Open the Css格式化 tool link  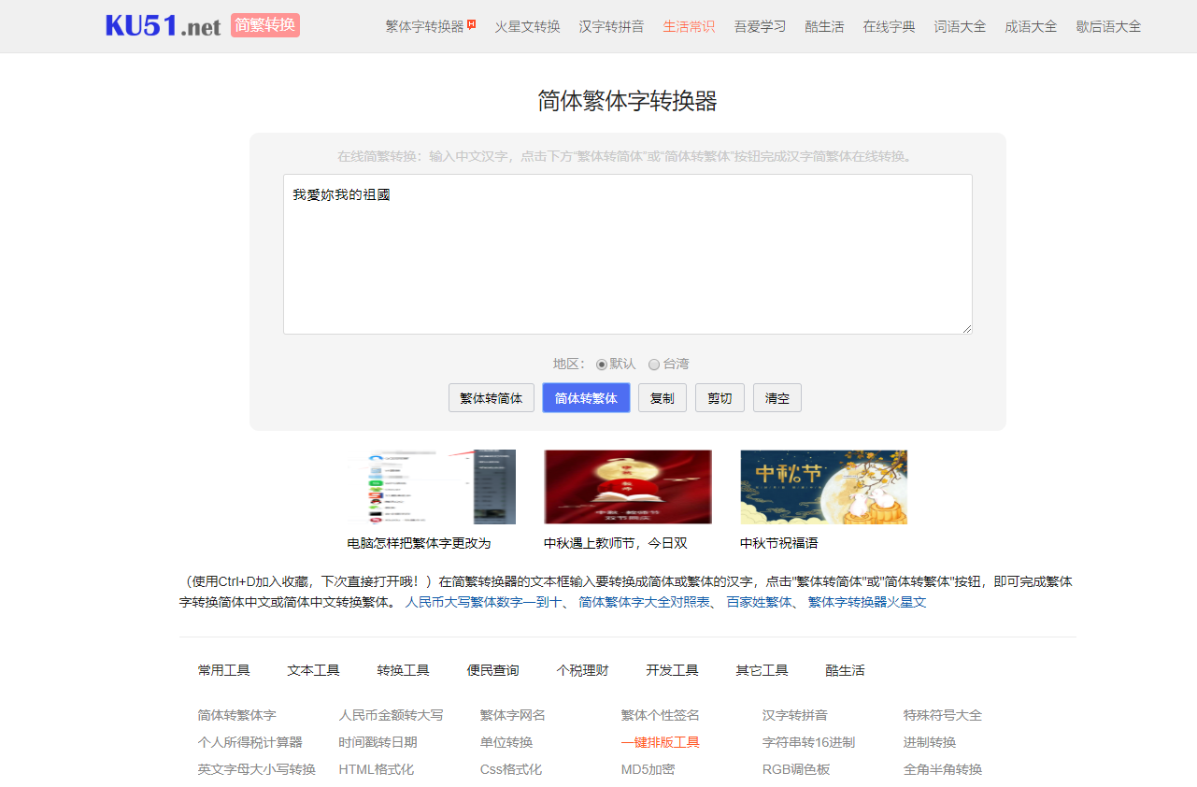click(x=511, y=769)
